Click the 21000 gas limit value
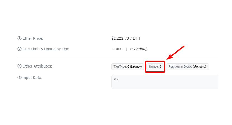 [117, 49]
